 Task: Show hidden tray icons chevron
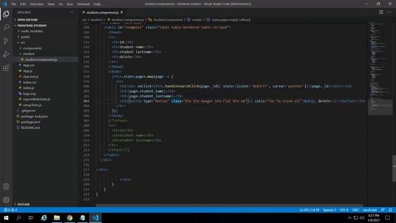349,217
